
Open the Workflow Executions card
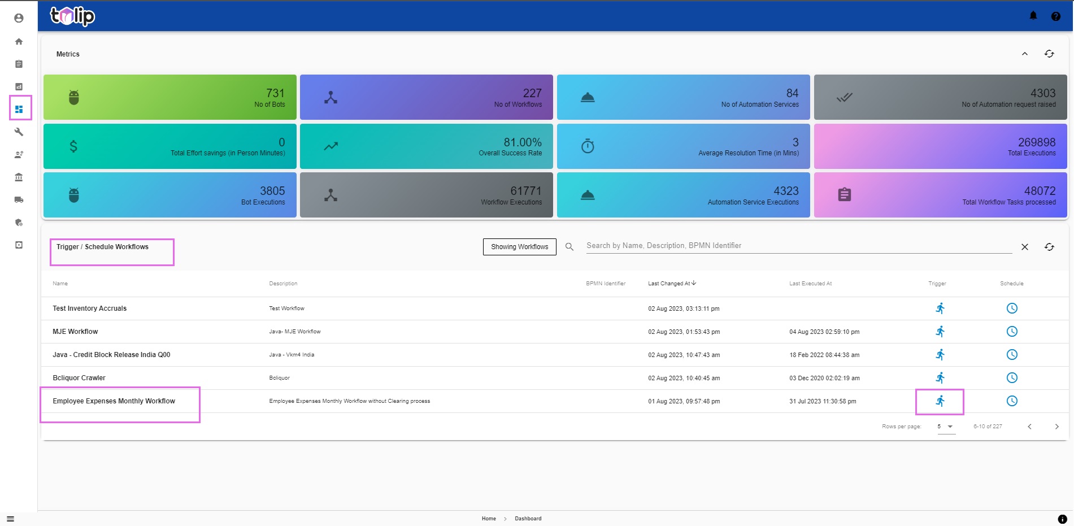point(427,195)
